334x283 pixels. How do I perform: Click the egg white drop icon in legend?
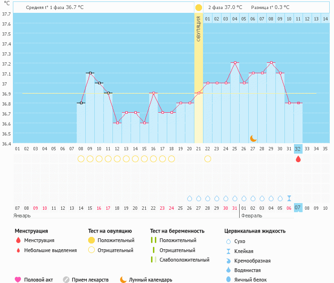click(x=229, y=280)
